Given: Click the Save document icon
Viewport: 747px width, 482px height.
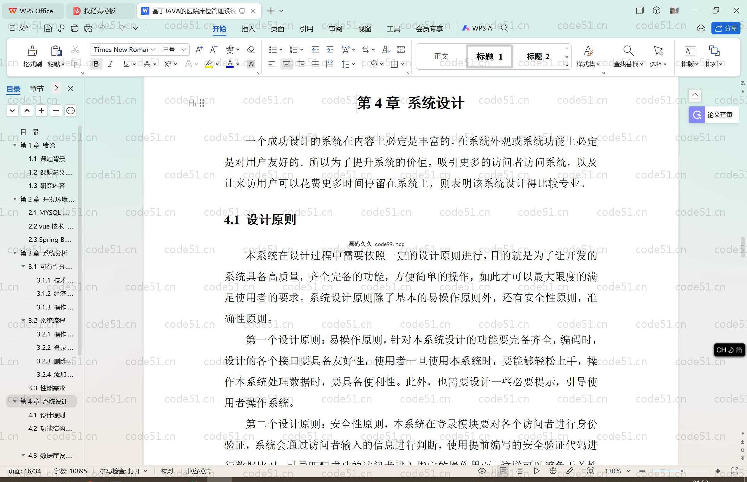Looking at the screenshot, I should 47,28.
